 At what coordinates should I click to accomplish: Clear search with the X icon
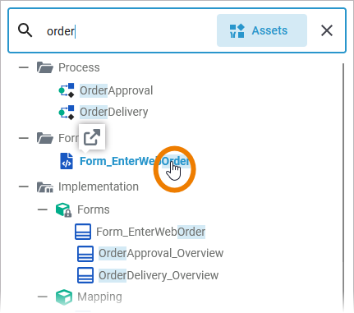327,30
